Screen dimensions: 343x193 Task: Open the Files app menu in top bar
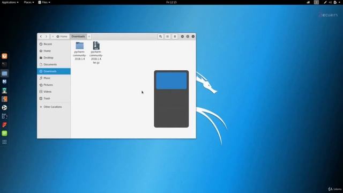tap(44, 2)
